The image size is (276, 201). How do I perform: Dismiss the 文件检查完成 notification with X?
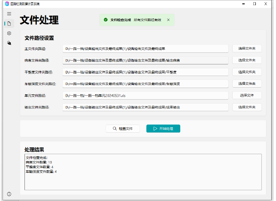click(x=168, y=20)
